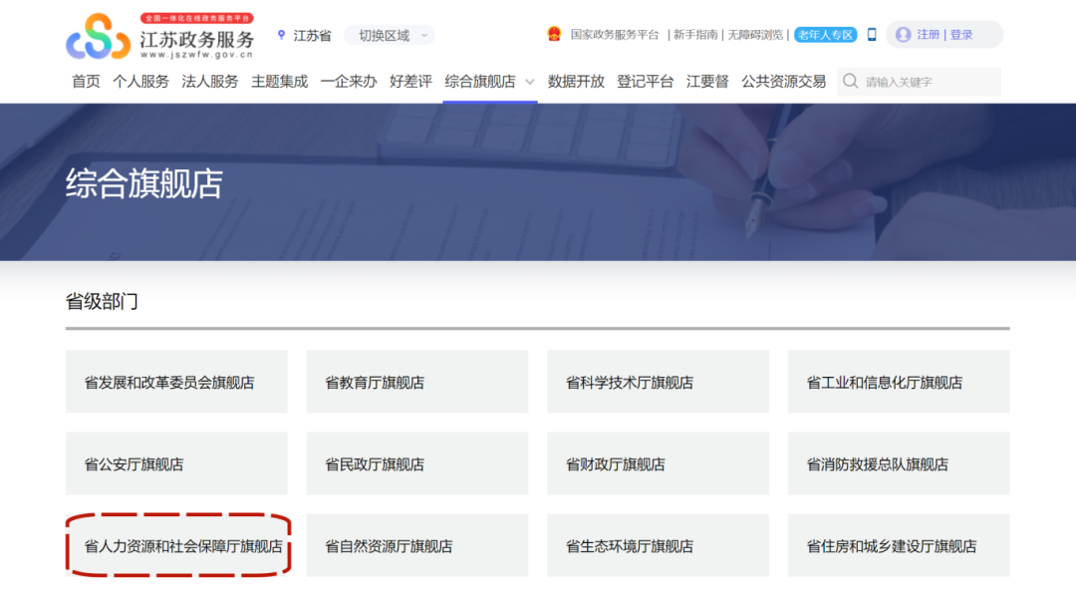Click the user avatar icon

point(903,35)
